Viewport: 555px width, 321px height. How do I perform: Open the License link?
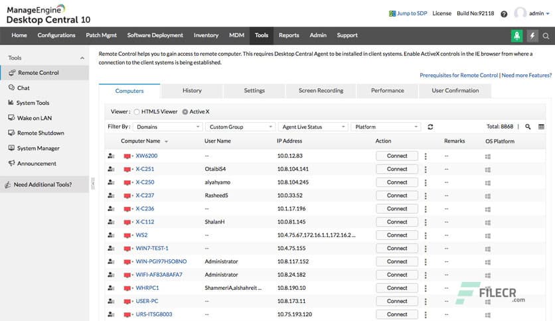(441, 13)
